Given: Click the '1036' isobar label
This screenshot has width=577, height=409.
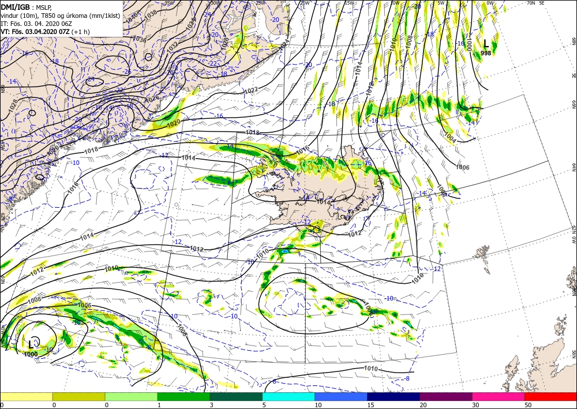Looking at the screenshot, I should pyautogui.click(x=138, y=39).
